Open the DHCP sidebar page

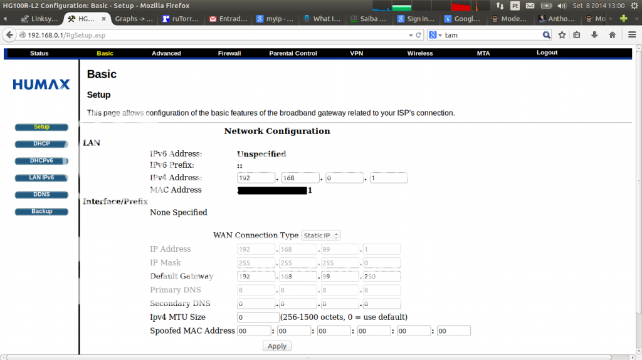click(41, 144)
